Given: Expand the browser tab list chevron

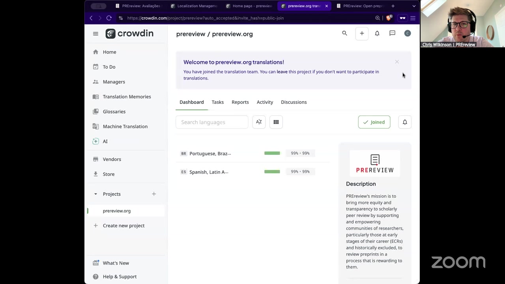Looking at the screenshot, I should pyautogui.click(x=414, y=6).
